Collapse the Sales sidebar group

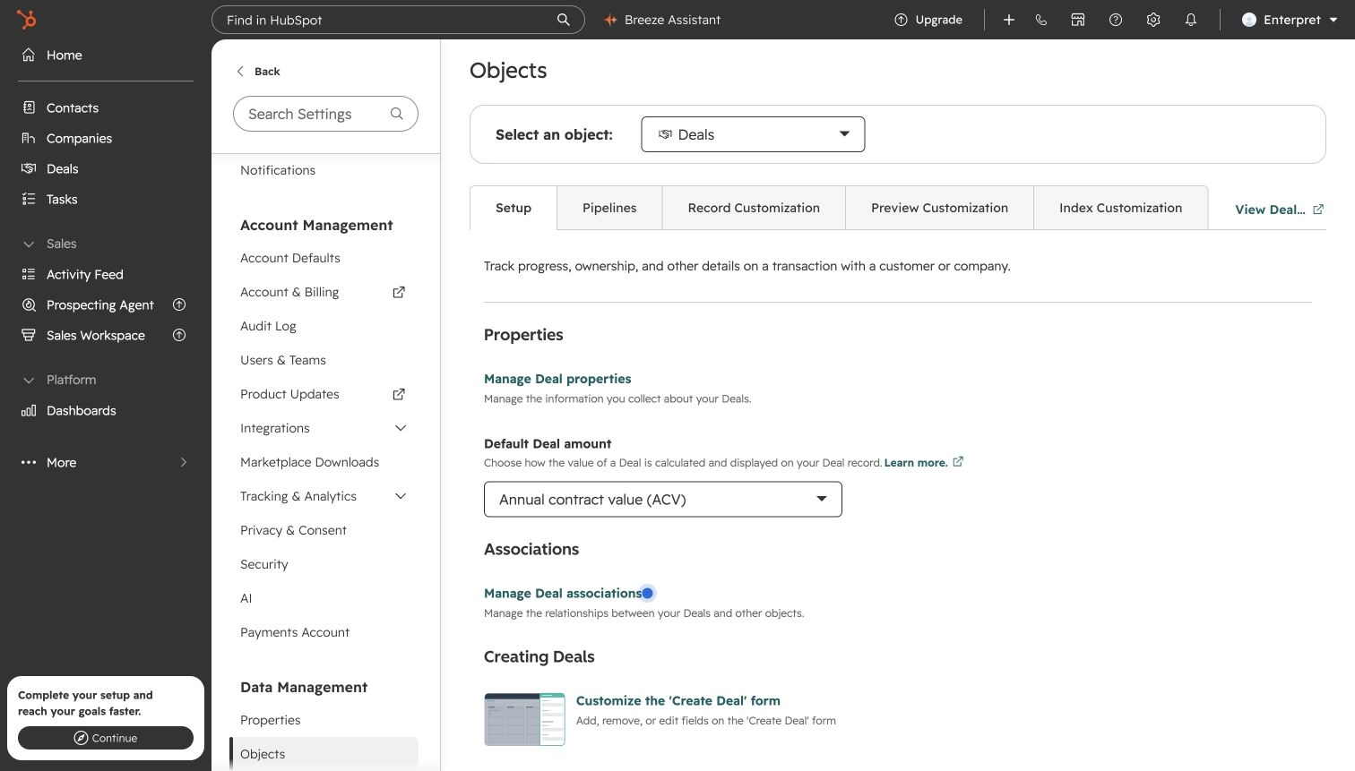tap(49, 244)
